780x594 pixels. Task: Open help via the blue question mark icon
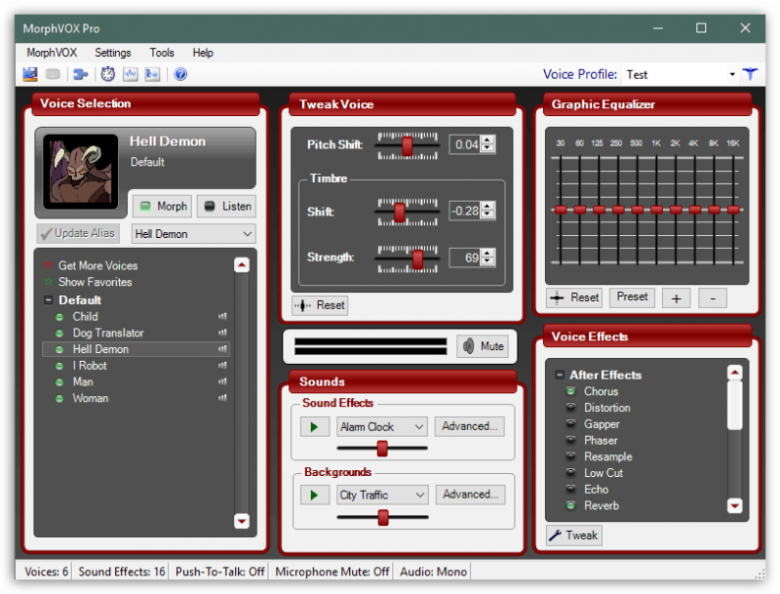coord(180,74)
